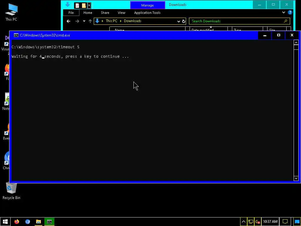Show hidden system tray icons

[x=243, y=222]
